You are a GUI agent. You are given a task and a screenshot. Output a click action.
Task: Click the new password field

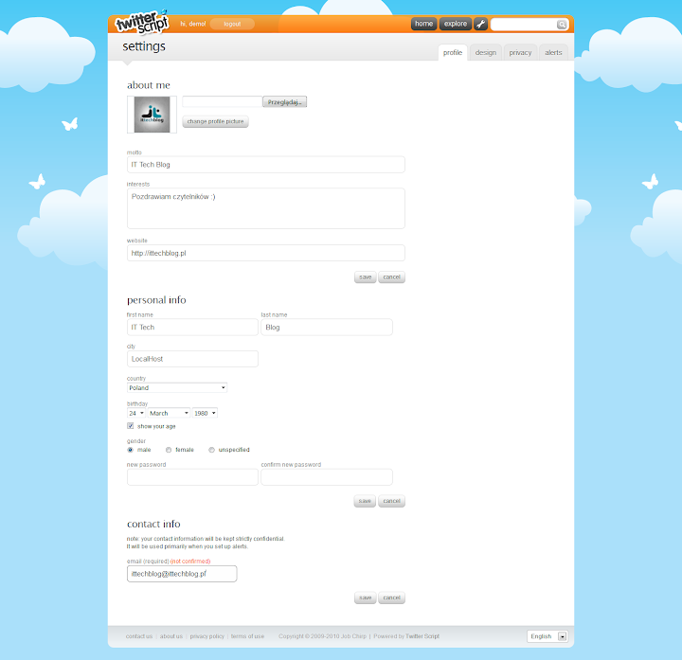click(192, 477)
